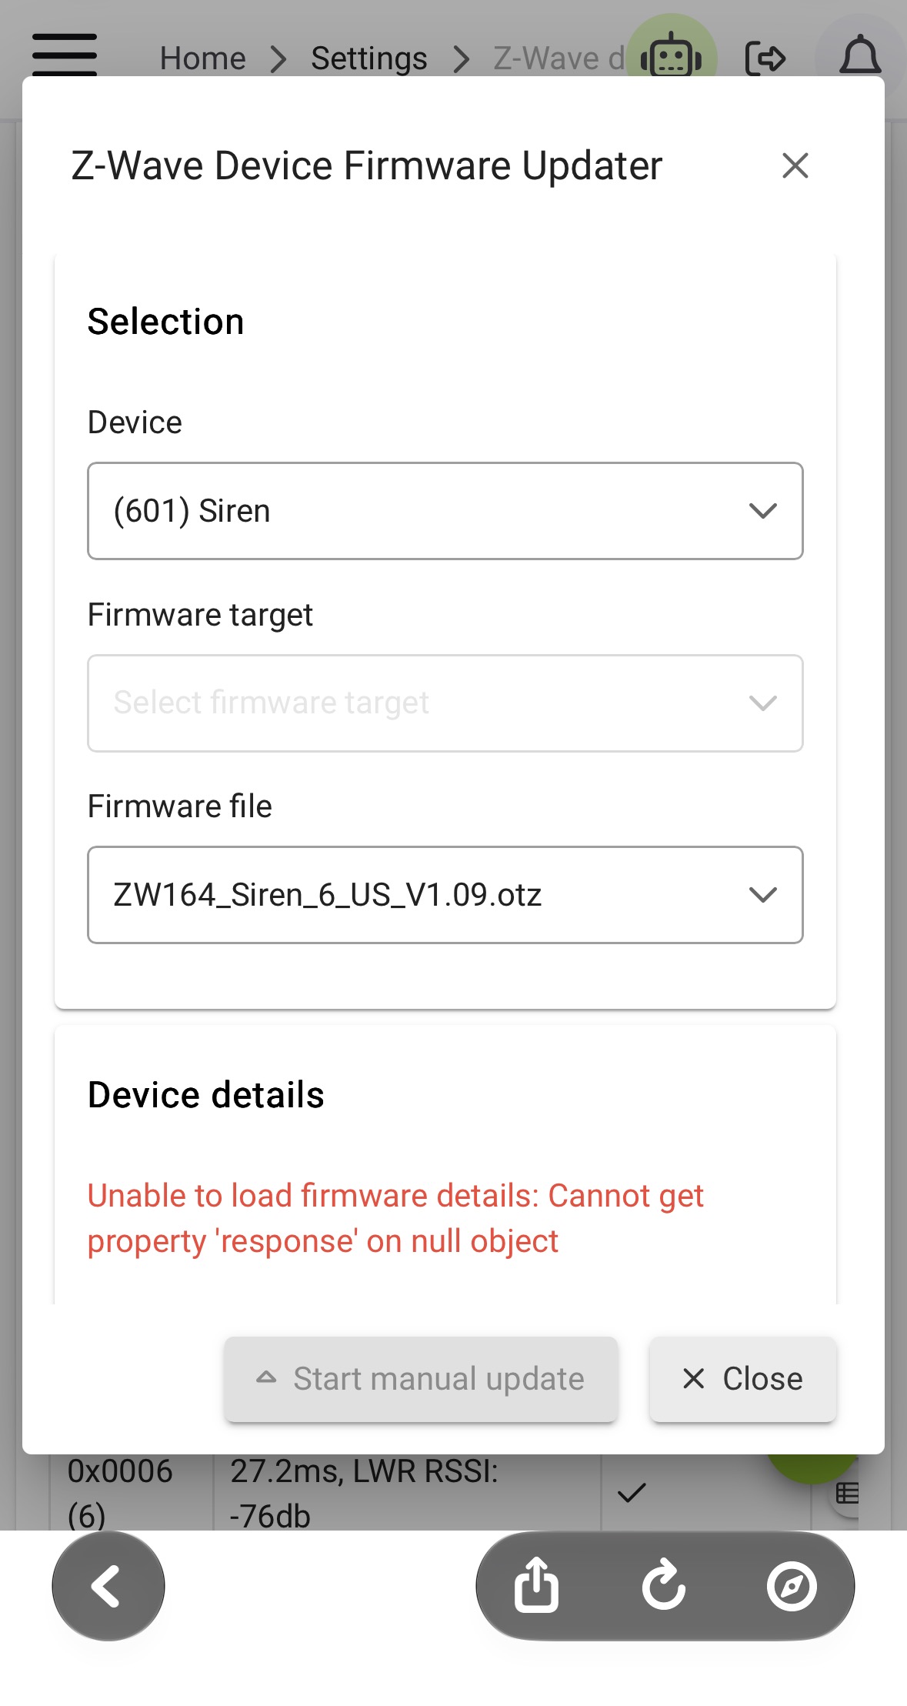Go to Home breadcrumb
This screenshot has height=1706, width=907.
[202, 58]
